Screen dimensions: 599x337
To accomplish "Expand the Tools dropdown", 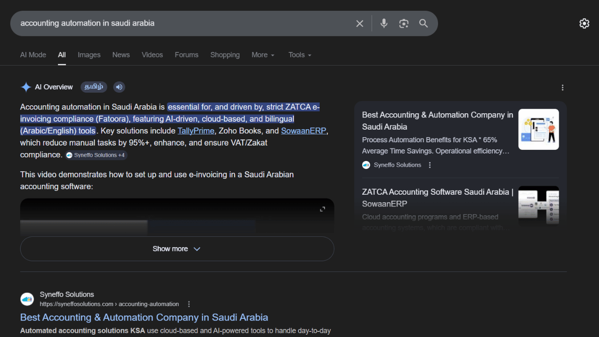I will (299, 55).
